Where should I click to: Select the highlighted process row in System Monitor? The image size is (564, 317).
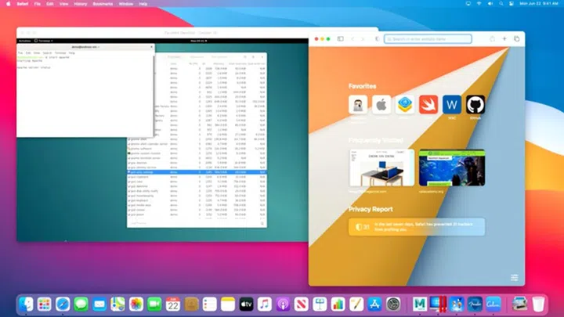(x=196, y=171)
